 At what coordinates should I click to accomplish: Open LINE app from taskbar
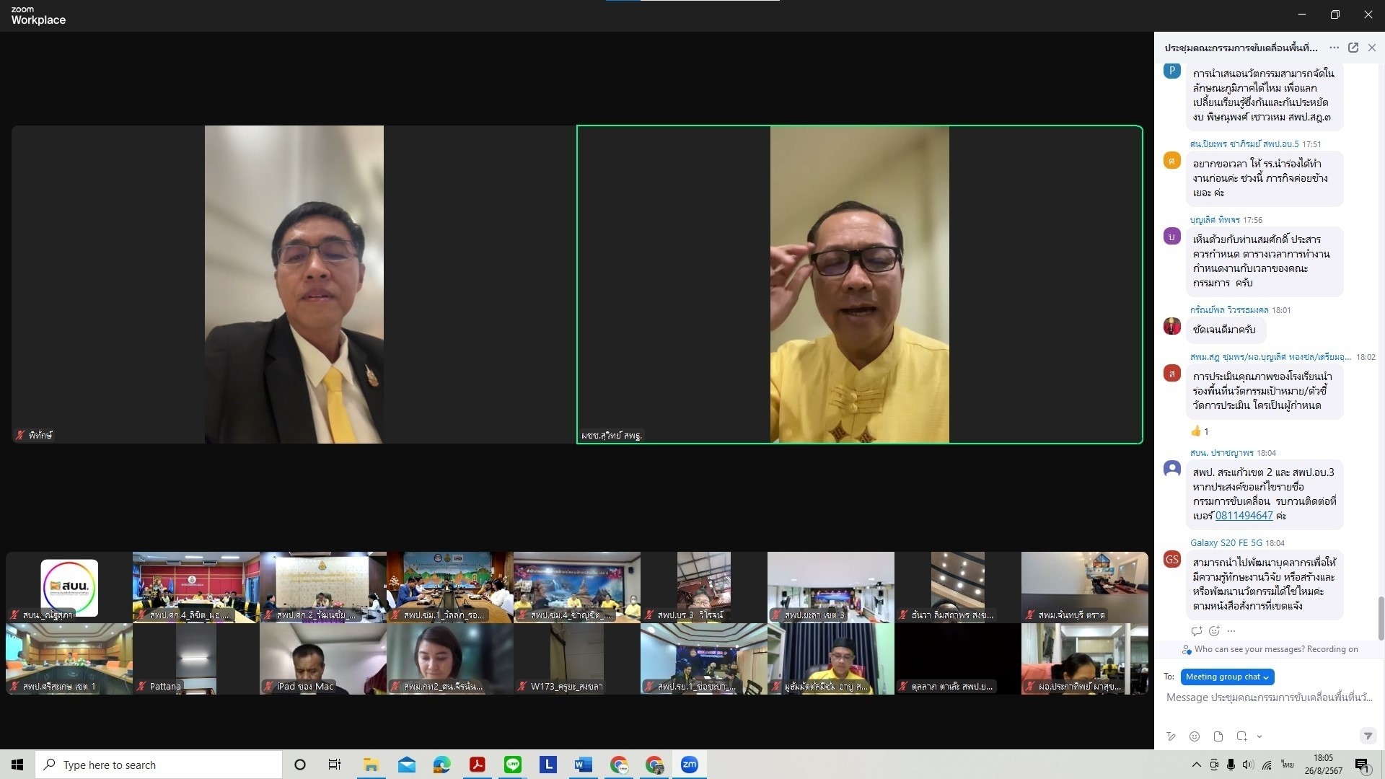point(513,765)
